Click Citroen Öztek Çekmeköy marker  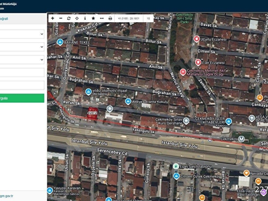click(176, 176)
